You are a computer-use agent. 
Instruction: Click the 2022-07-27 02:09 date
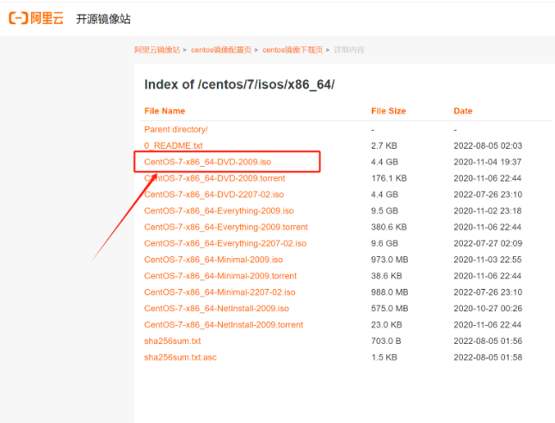coord(488,243)
